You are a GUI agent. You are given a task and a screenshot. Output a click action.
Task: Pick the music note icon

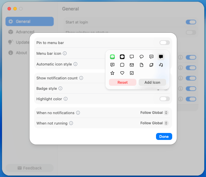(161, 65)
